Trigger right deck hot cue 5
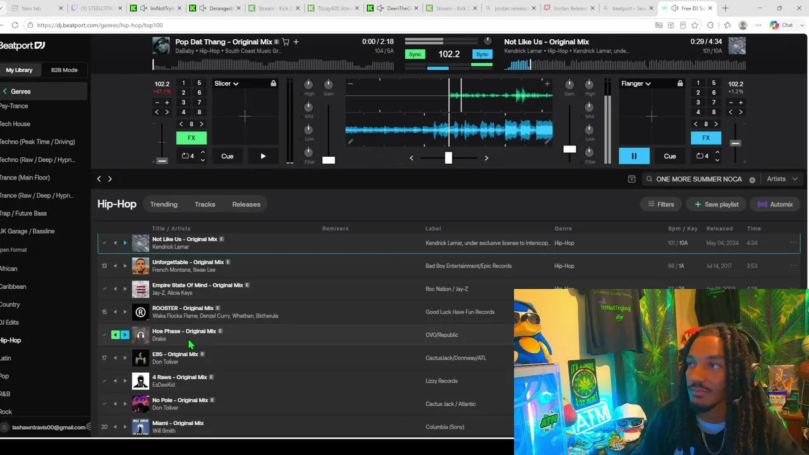This screenshot has width=809, height=455. pyautogui.click(x=714, y=83)
